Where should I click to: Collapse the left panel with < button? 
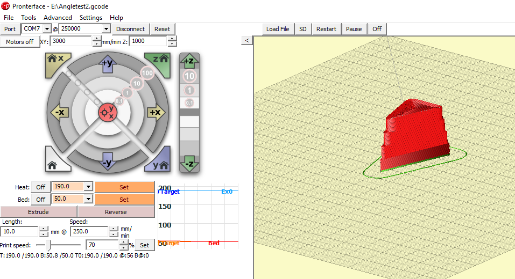pyautogui.click(x=247, y=40)
